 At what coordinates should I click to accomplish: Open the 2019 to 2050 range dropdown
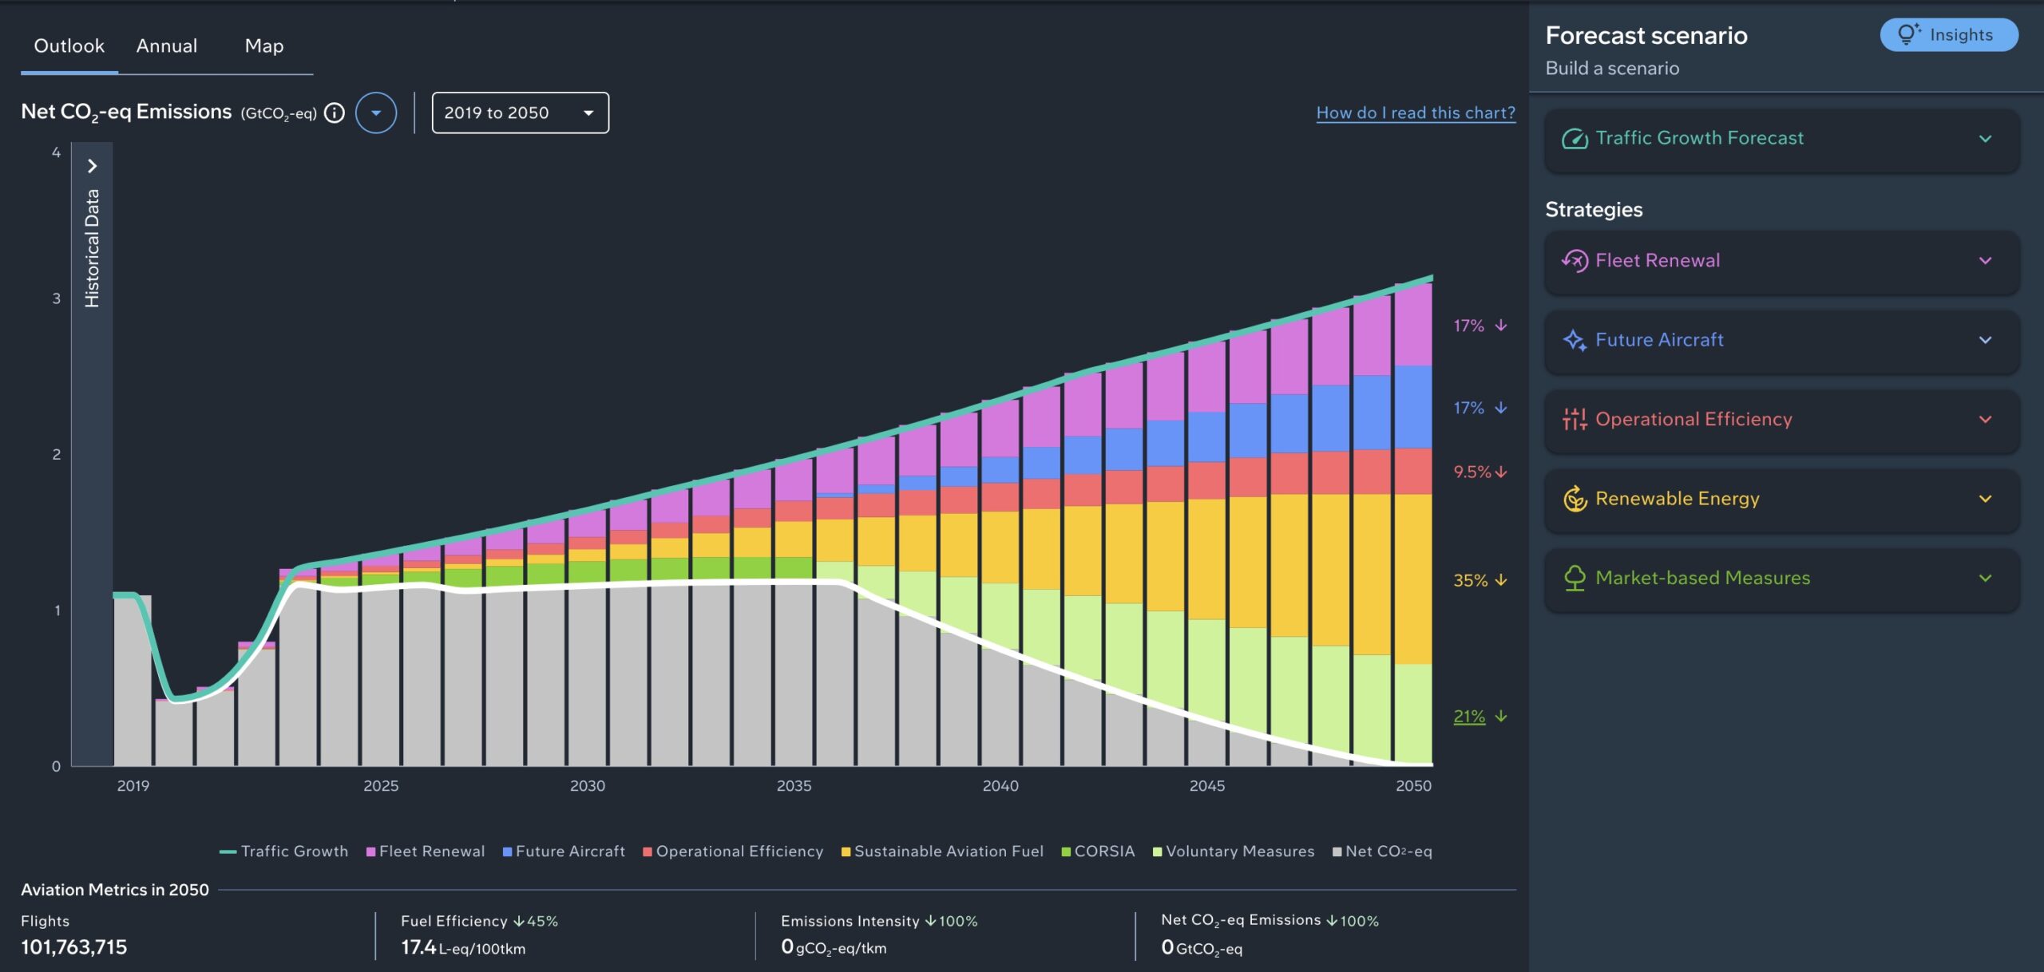tap(520, 113)
